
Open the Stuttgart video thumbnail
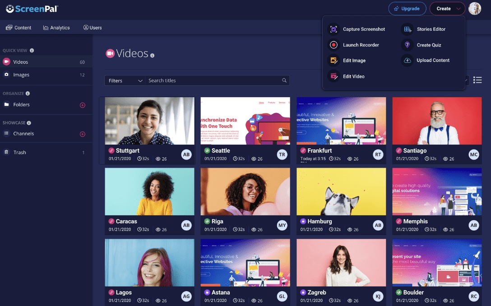point(150,121)
